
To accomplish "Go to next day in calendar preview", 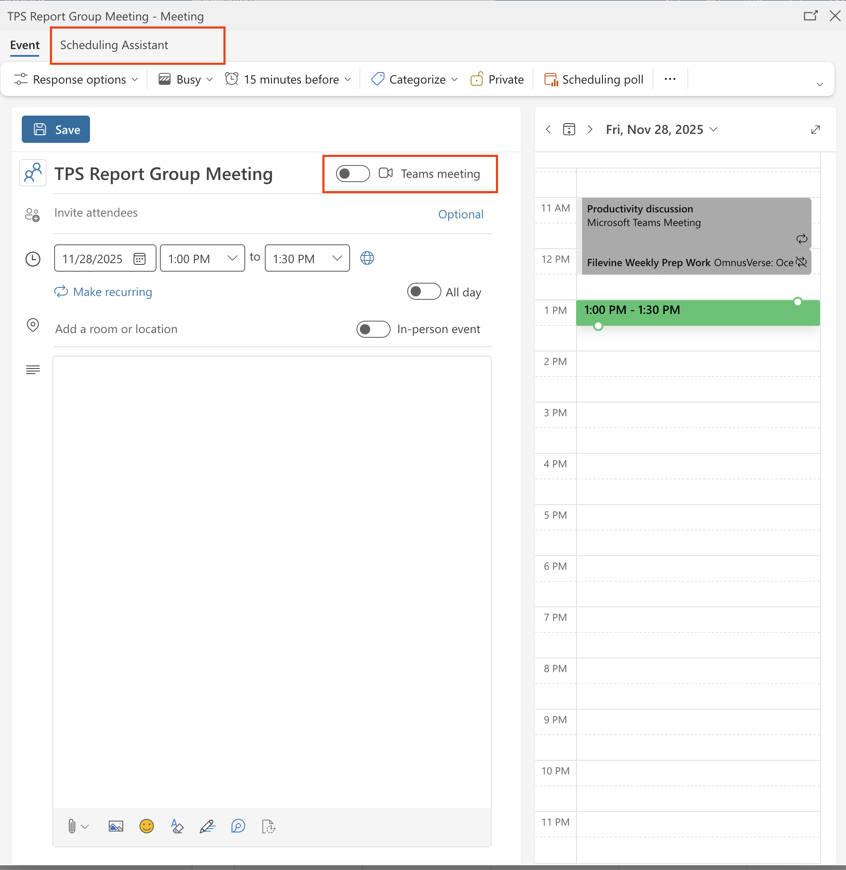I will pyautogui.click(x=590, y=129).
